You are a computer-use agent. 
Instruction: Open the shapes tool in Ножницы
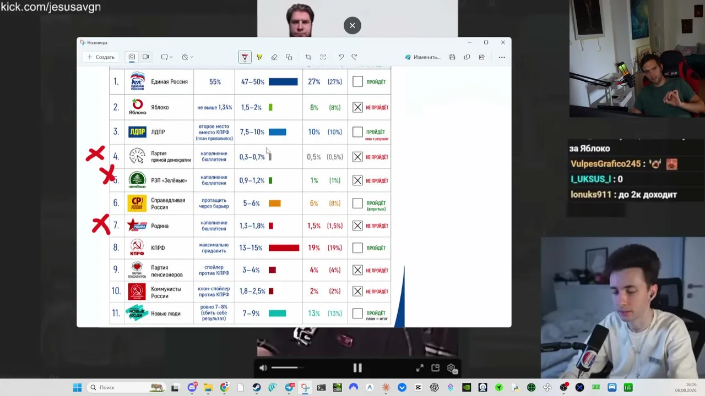[x=289, y=57]
